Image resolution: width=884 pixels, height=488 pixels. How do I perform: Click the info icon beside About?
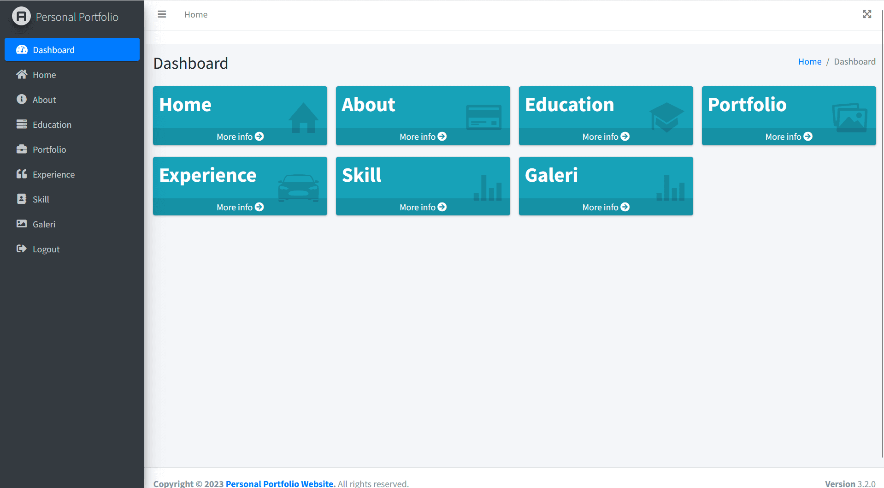coord(22,99)
